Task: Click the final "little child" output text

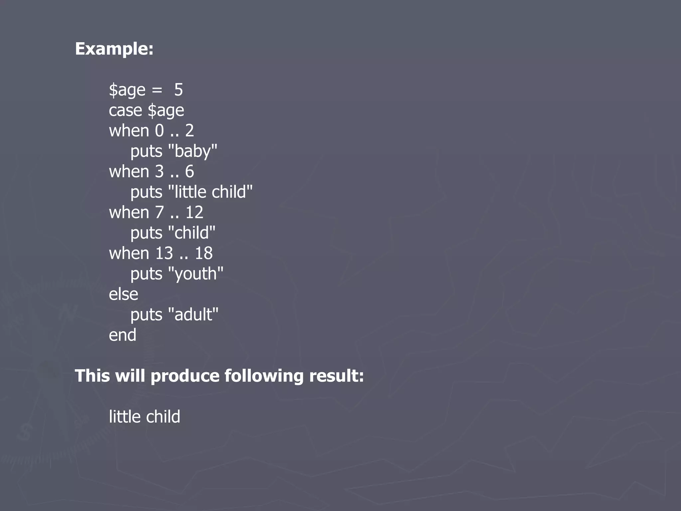Action: click(144, 417)
